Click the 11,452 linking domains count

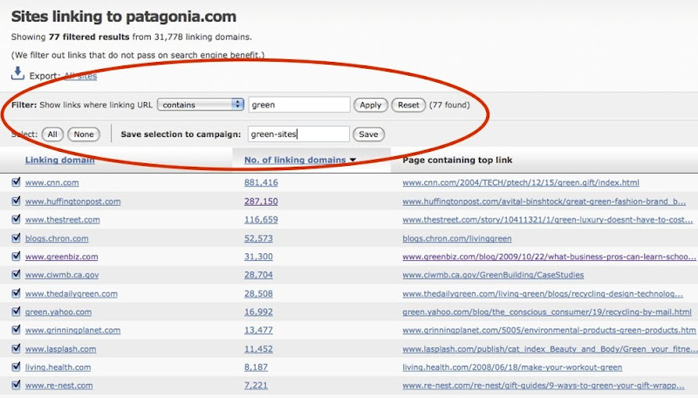258,349
